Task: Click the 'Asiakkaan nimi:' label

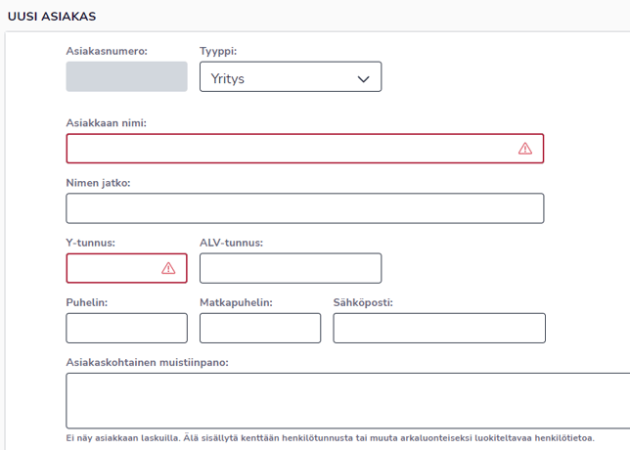Action: click(x=106, y=123)
